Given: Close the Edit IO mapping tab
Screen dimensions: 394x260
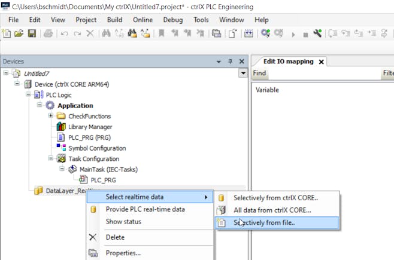Looking at the screenshot, I should [321, 62].
